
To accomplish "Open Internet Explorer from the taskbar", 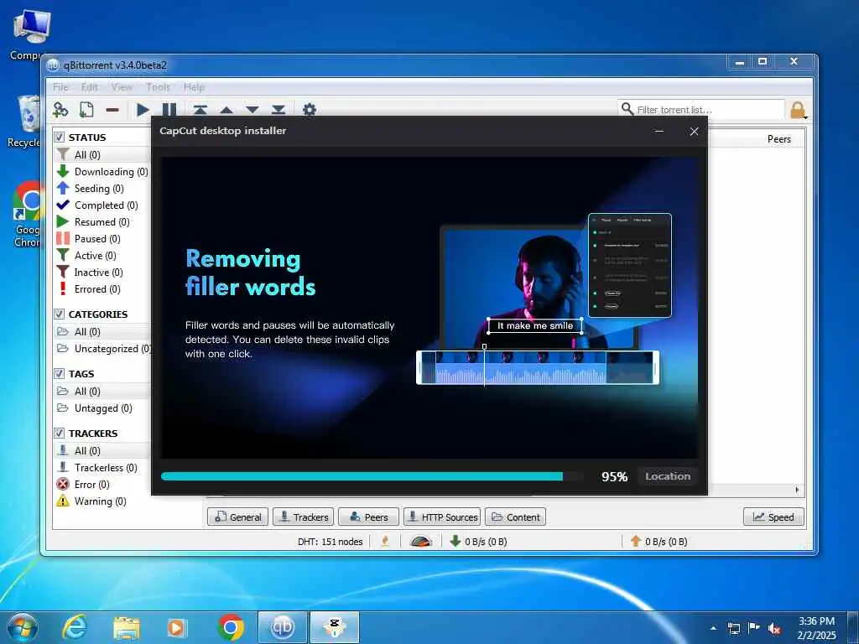I will [75, 627].
